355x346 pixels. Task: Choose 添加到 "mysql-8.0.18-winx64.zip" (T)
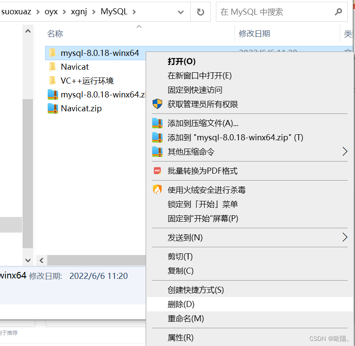tap(250, 138)
